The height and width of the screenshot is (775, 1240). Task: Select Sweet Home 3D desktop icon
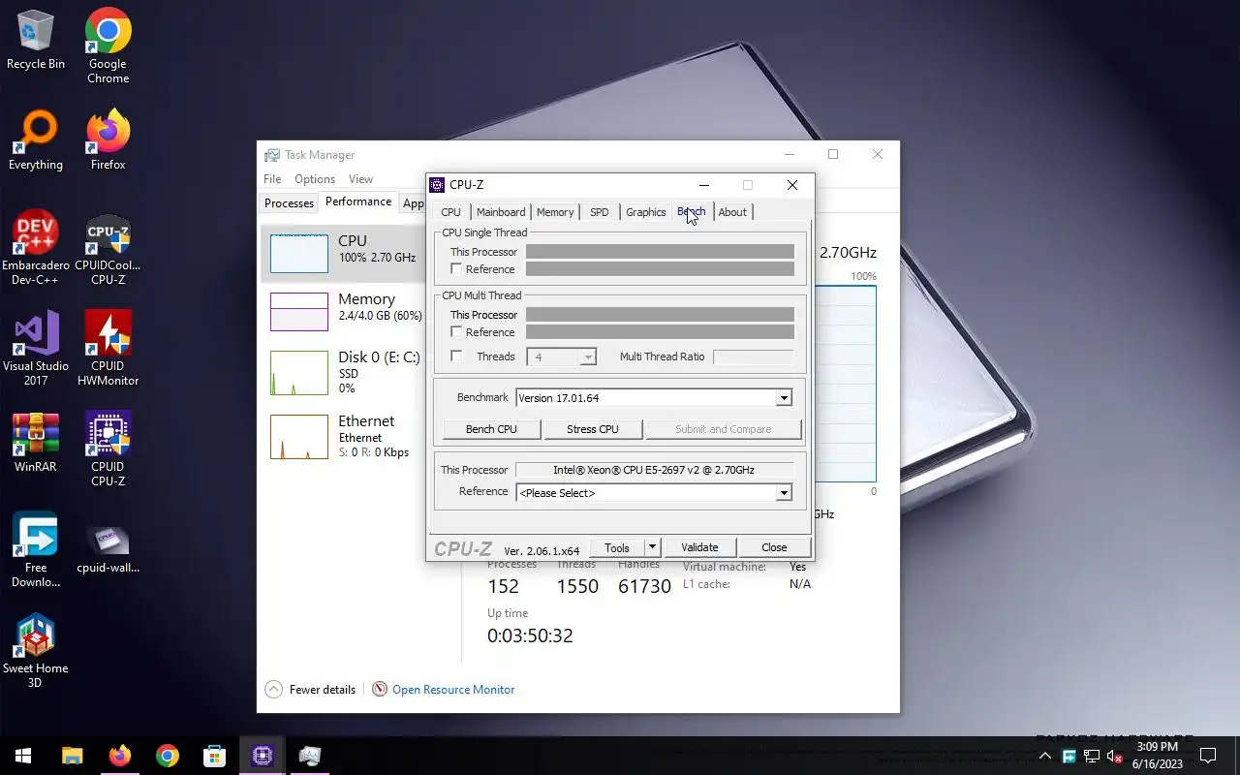pyautogui.click(x=36, y=651)
